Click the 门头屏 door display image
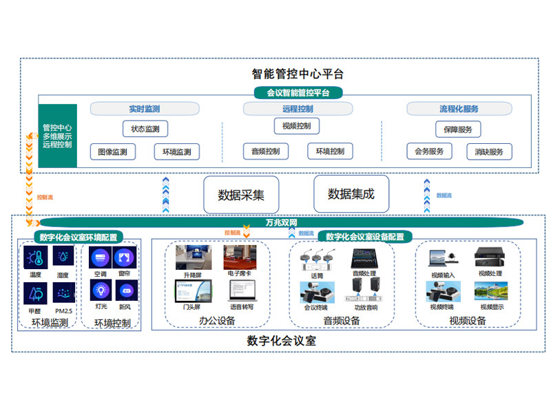This screenshot has height=413, width=551. 194,291
